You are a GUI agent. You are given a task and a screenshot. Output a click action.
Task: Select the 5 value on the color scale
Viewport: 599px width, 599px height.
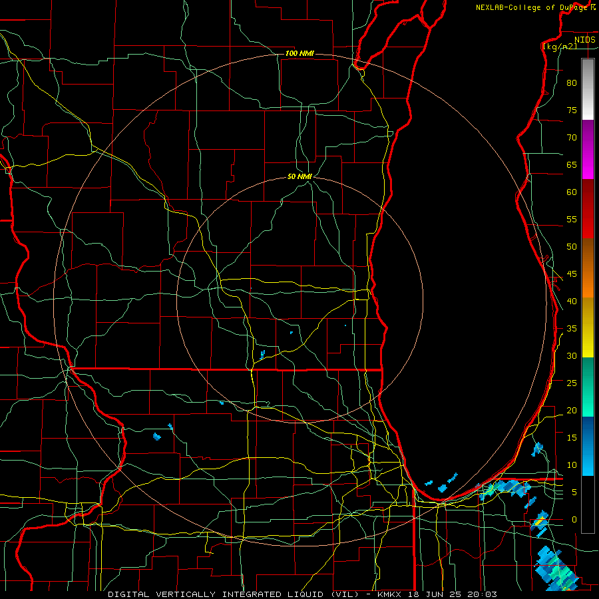574,493
